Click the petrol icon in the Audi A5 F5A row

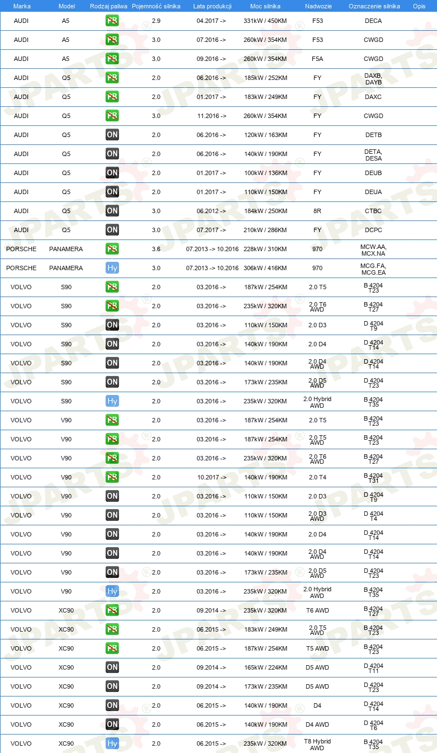coord(112,59)
